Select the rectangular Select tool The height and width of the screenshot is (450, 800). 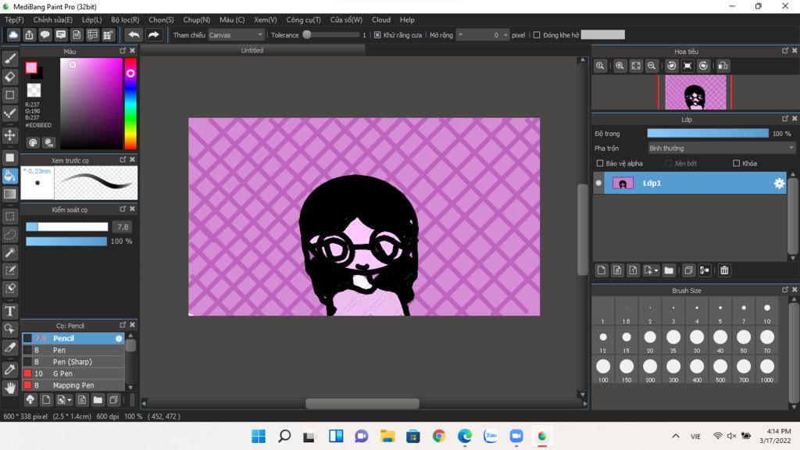[9, 216]
